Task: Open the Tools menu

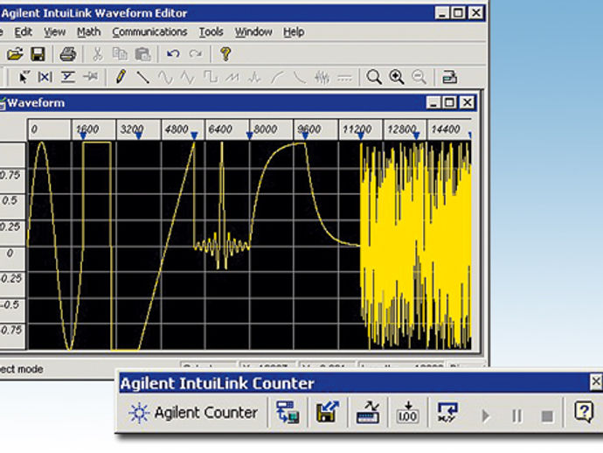Action: [211, 32]
